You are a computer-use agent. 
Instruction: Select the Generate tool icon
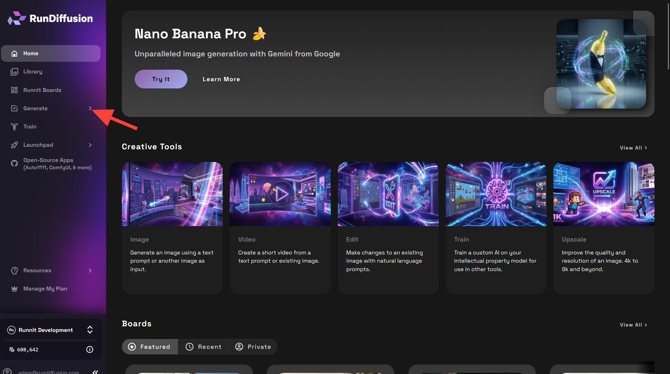14,108
